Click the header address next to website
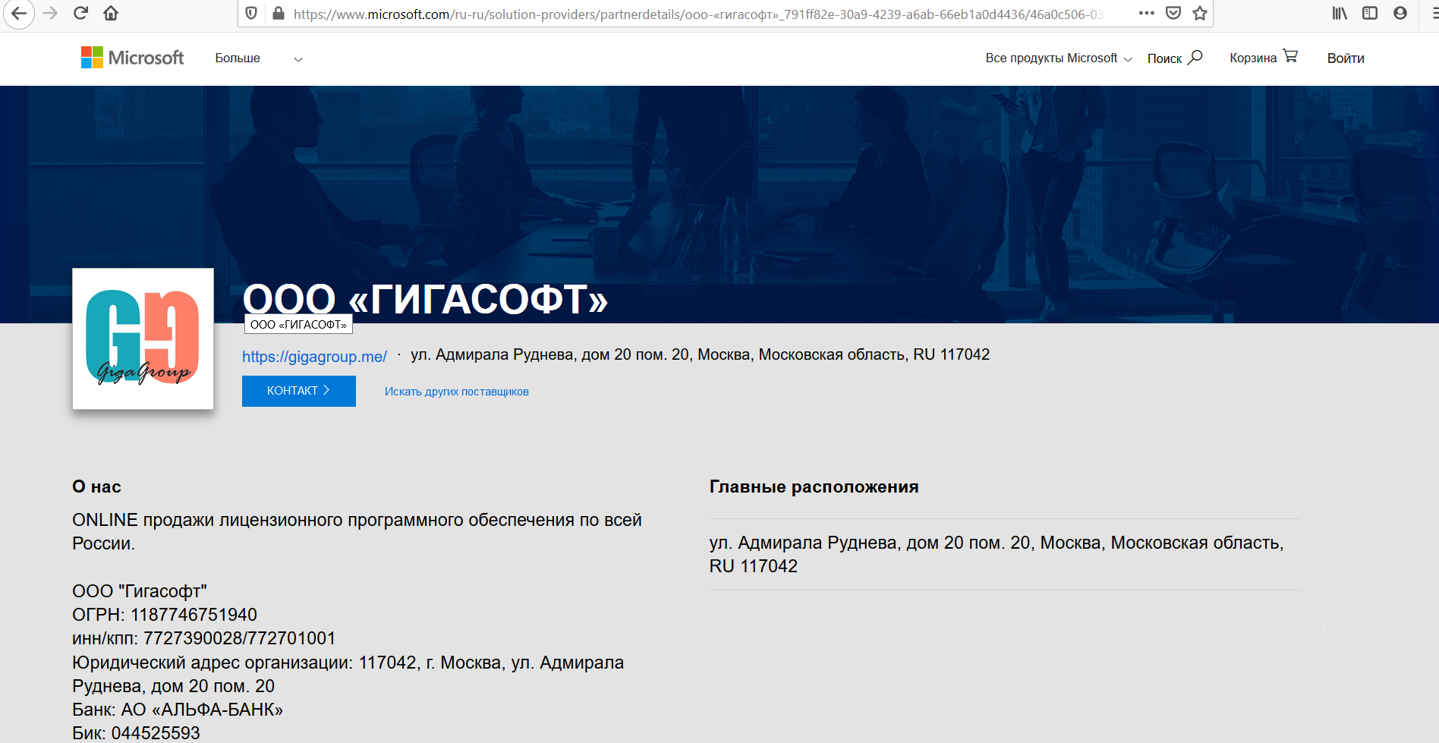1439x743 pixels. [x=701, y=354]
